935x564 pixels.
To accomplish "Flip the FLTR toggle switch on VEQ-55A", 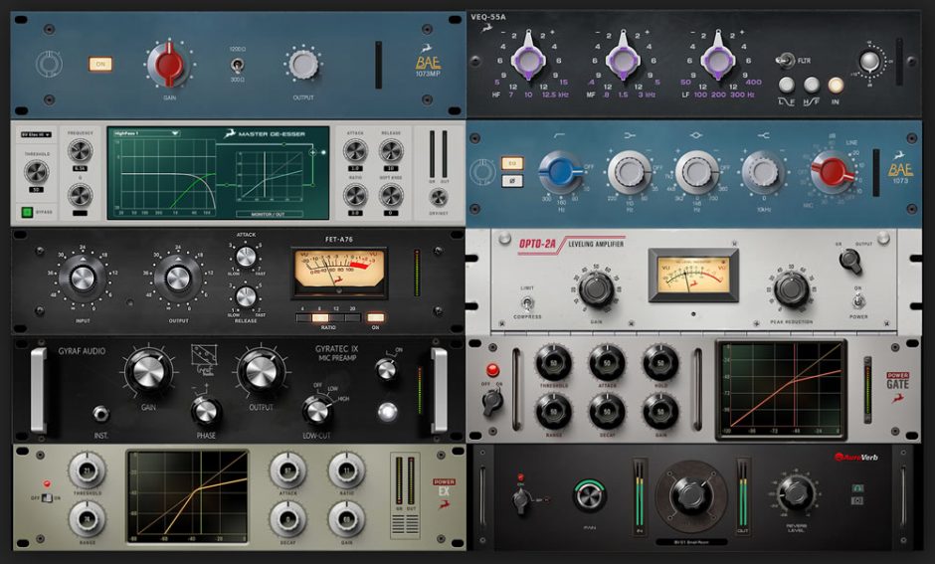I will [786, 61].
